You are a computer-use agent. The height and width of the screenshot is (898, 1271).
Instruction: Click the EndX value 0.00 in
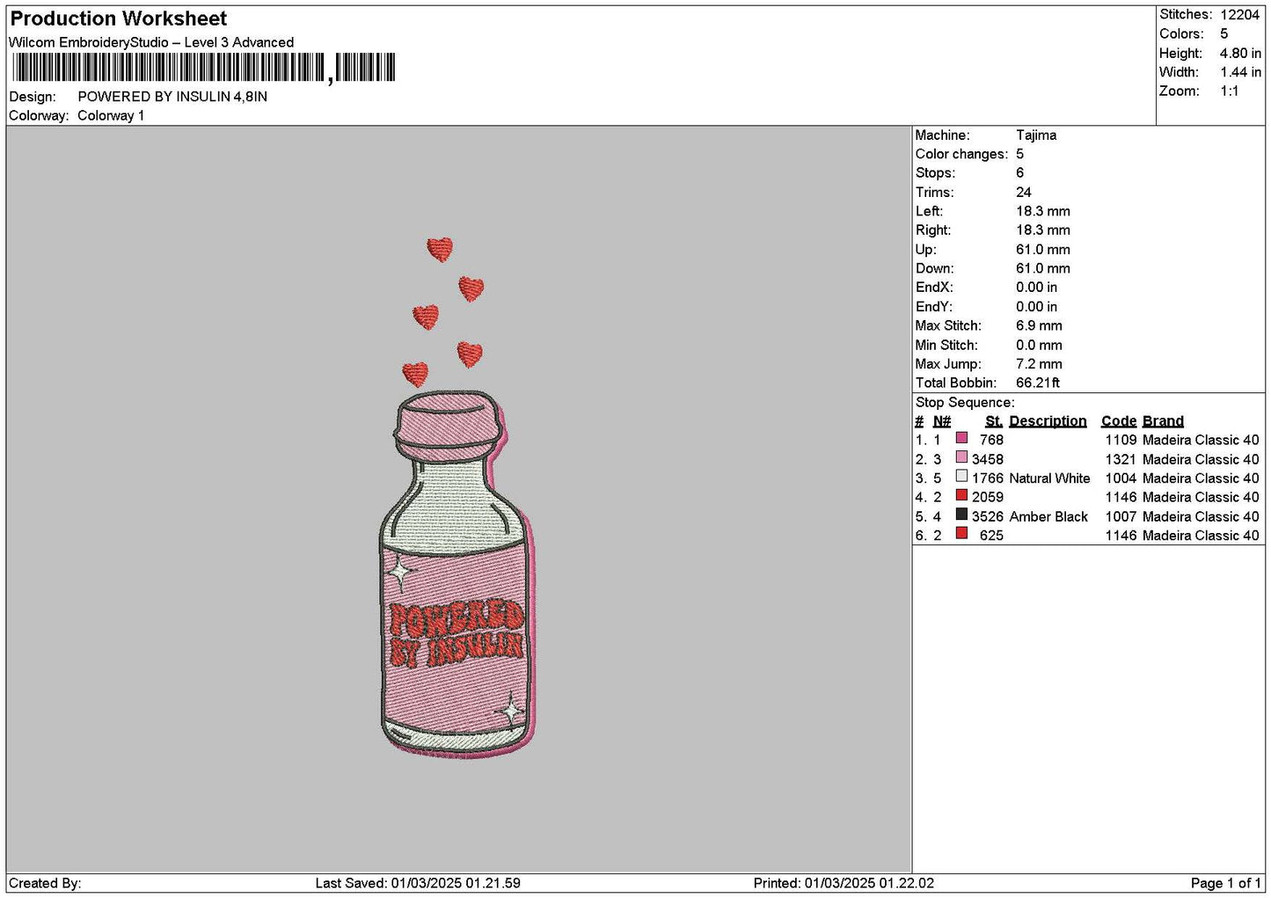pyautogui.click(x=1037, y=288)
